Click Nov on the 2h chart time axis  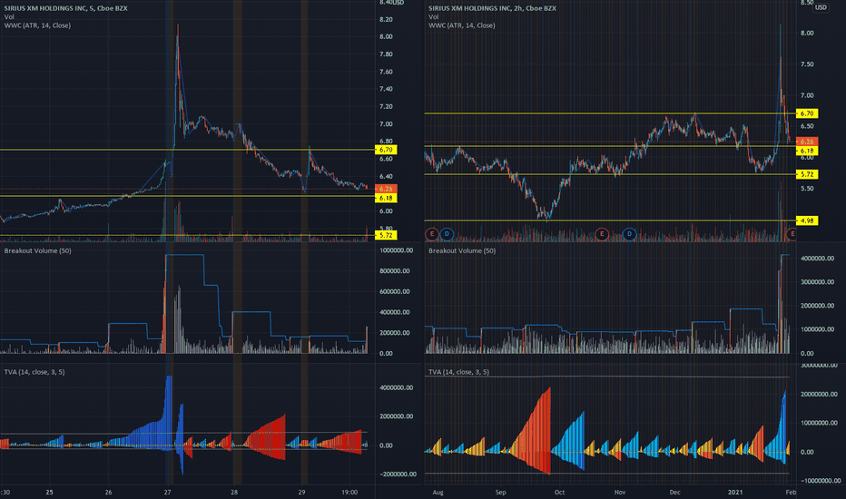[x=620, y=492]
